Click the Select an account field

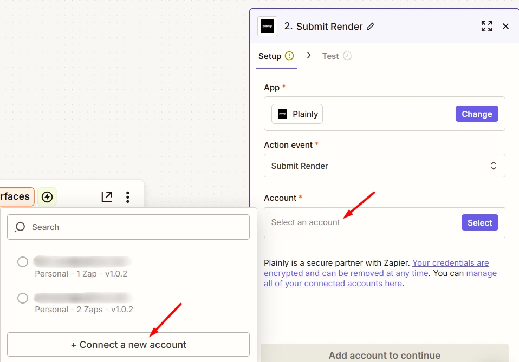(384, 222)
